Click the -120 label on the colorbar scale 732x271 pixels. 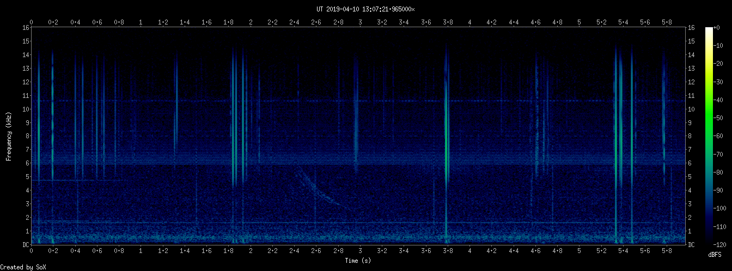click(723, 244)
